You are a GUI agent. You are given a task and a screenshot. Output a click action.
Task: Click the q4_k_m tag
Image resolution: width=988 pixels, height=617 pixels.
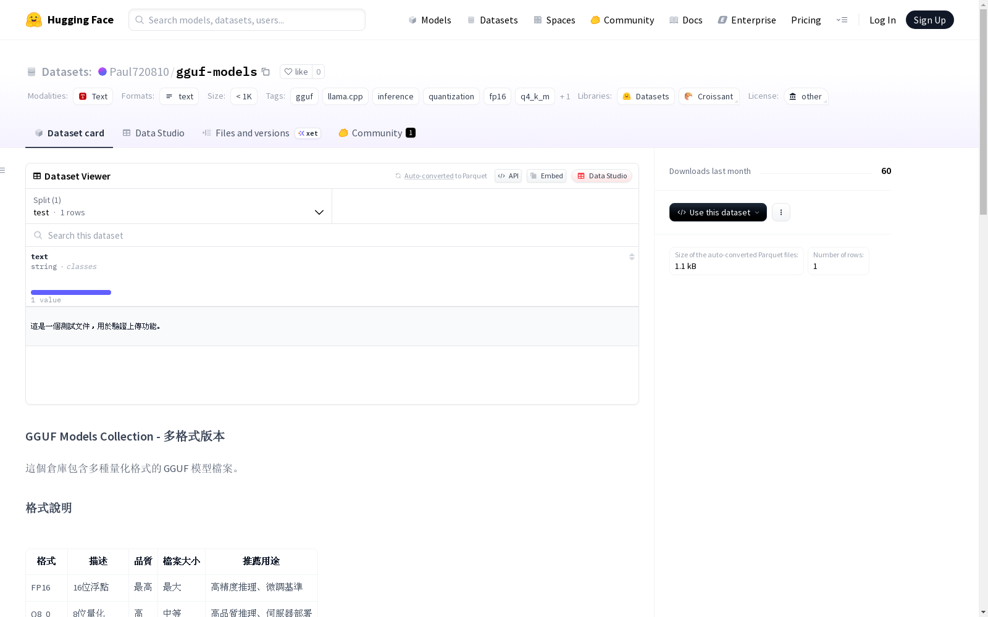[x=535, y=96]
